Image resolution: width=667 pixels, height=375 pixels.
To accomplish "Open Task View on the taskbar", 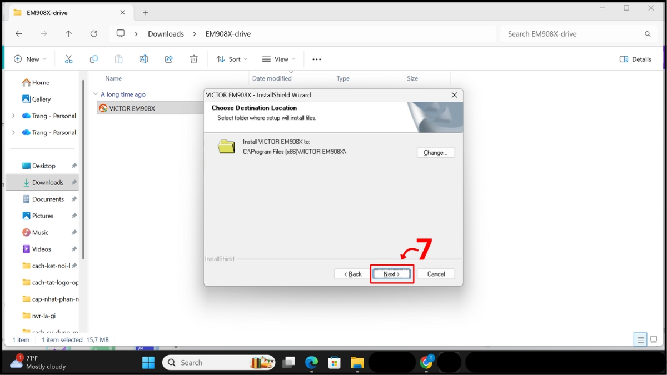I will (288, 363).
